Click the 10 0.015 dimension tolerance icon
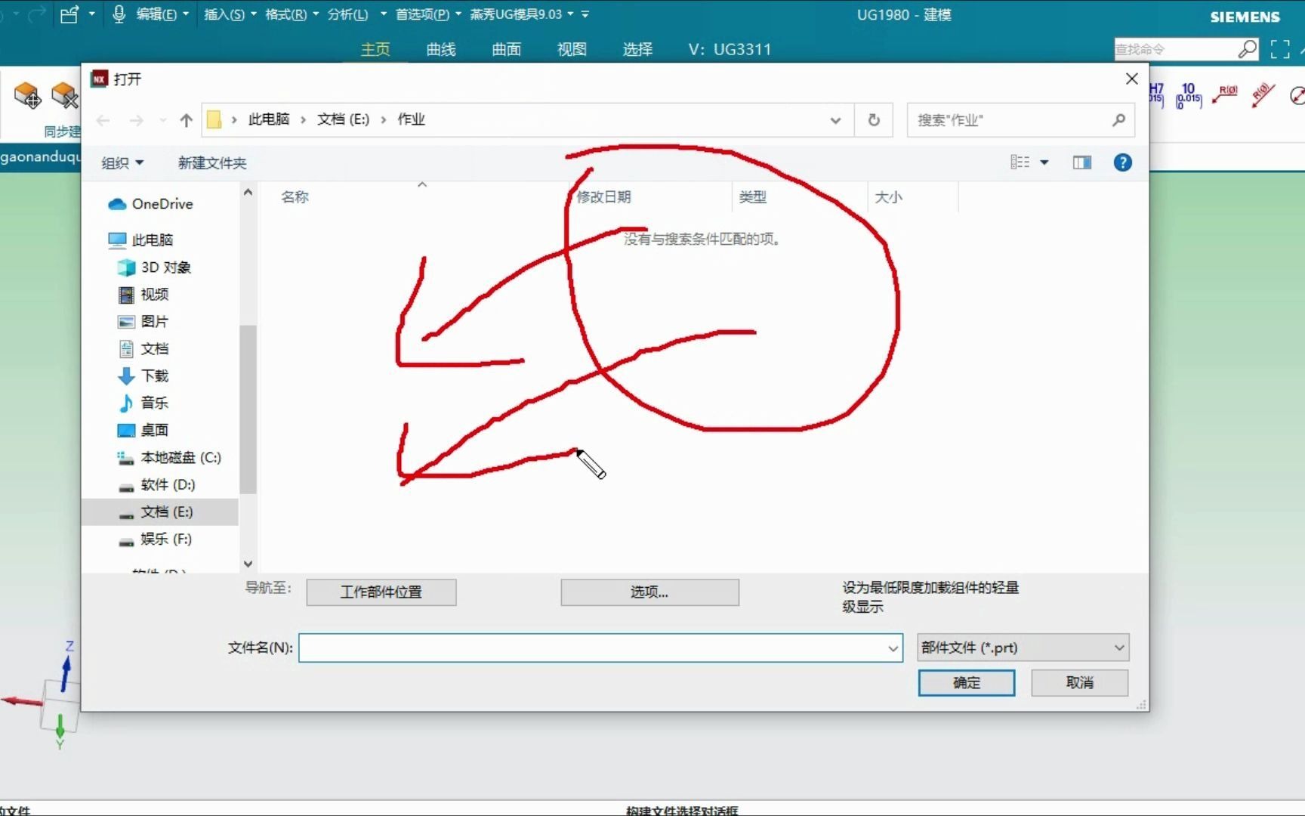1305x816 pixels. (x=1189, y=95)
